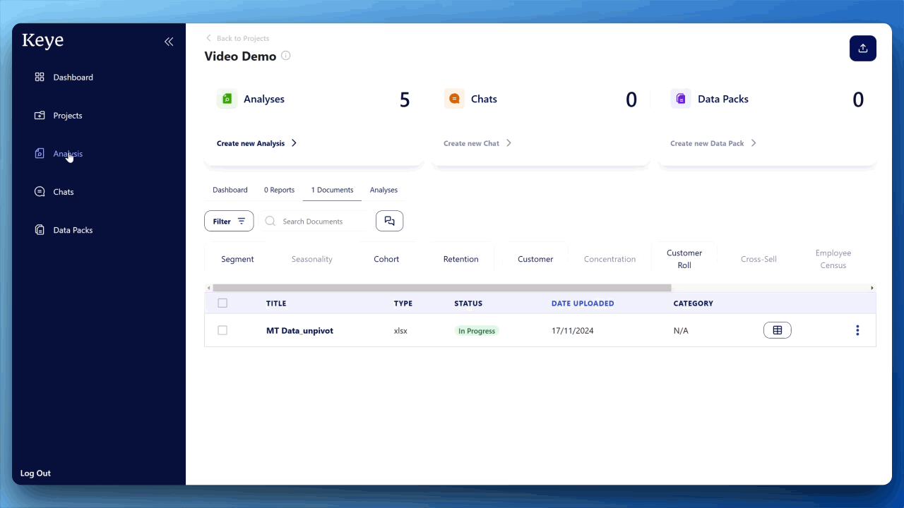Click Log Out
Viewport: 904px width, 508px height.
(35, 473)
